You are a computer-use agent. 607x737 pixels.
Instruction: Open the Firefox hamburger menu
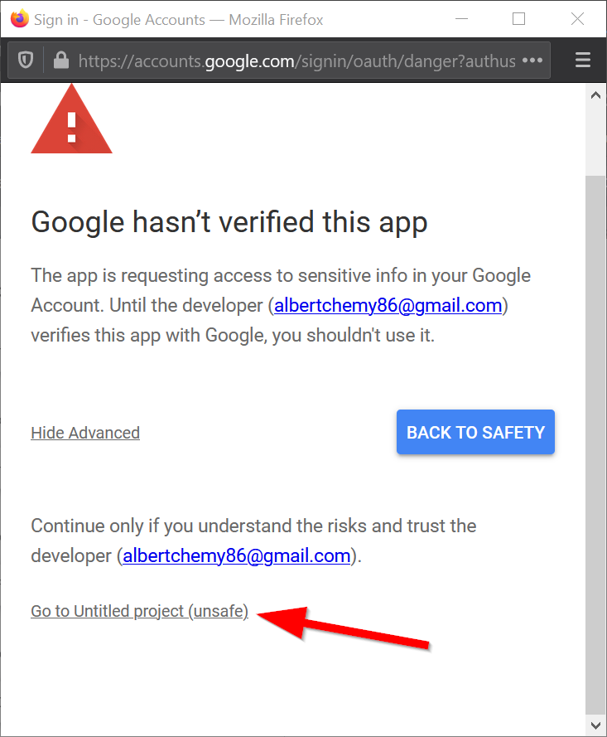click(x=582, y=61)
